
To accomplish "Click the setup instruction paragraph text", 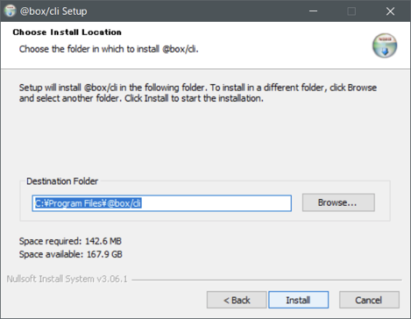I will coord(198,93).
